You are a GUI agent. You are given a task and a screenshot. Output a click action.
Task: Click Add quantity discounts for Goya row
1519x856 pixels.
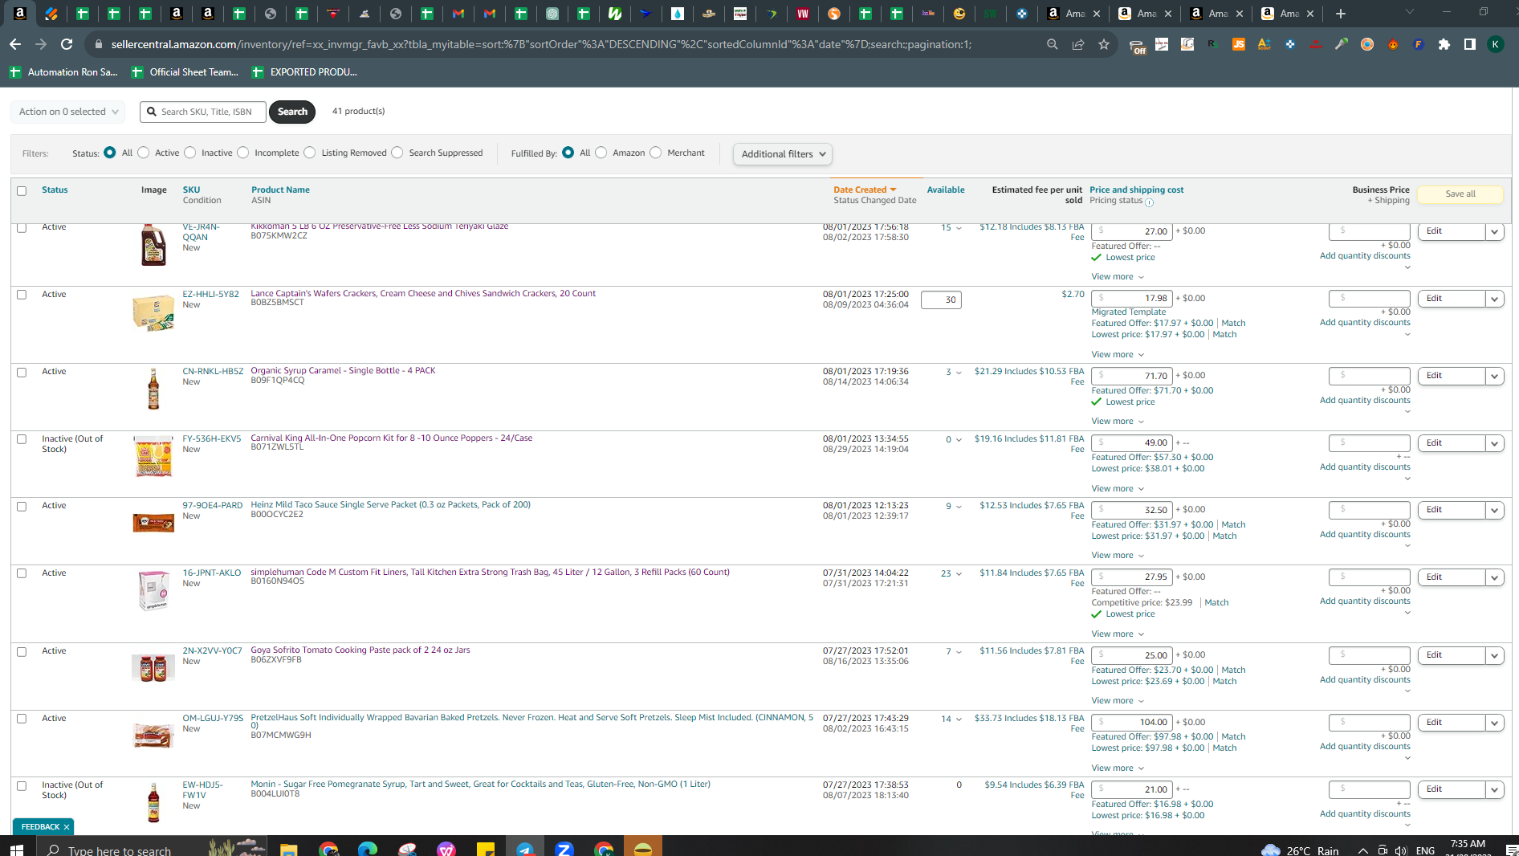pos(1364,680)
